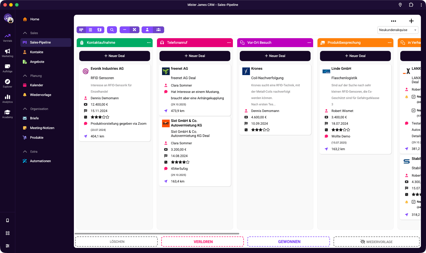Click the horizontal board scrollbar
The height and width of the screenshot is (253, 426).
click(x=157, y=233)
